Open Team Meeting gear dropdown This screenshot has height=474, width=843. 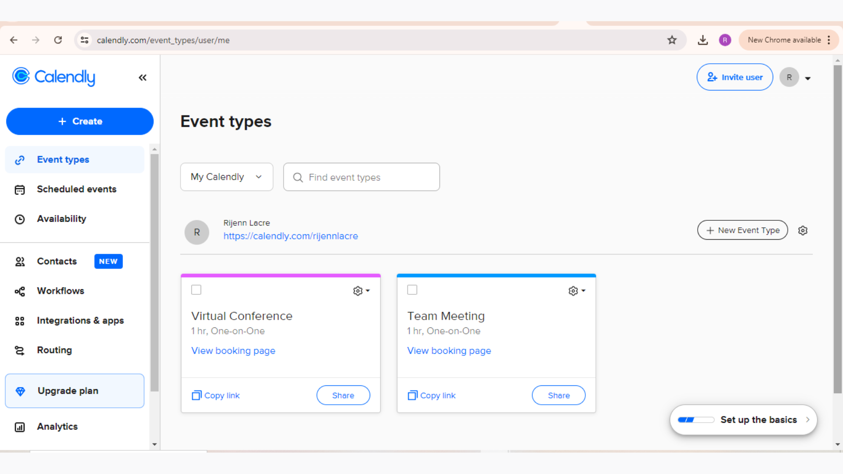coord(576,291)
